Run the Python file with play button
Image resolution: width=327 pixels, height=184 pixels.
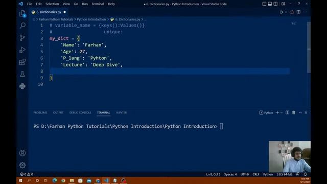pos(282,12)
